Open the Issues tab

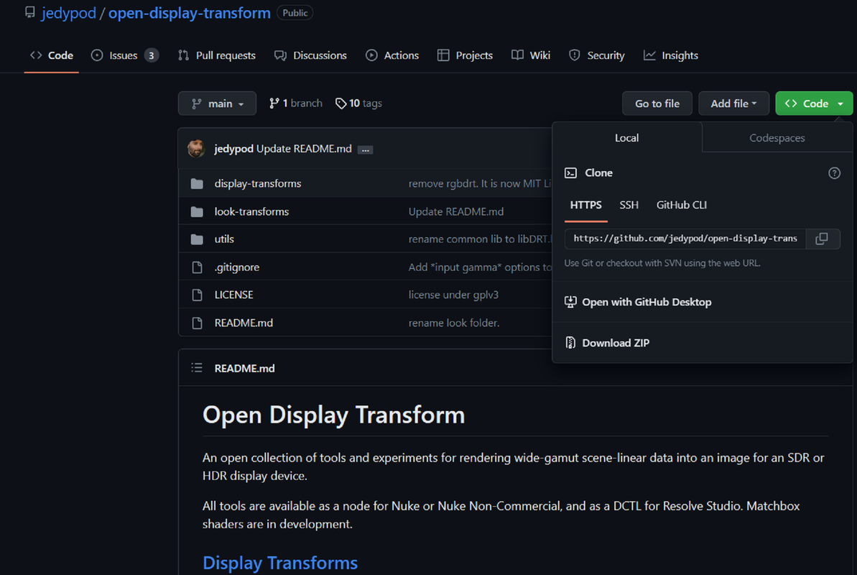[x=124, y=55]
